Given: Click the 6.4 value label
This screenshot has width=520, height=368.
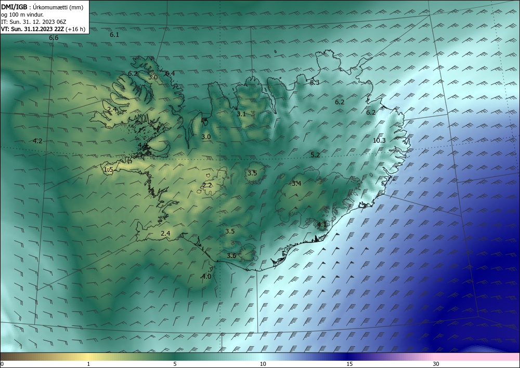Looking at the screenshot, I should (x=170, y=74).
